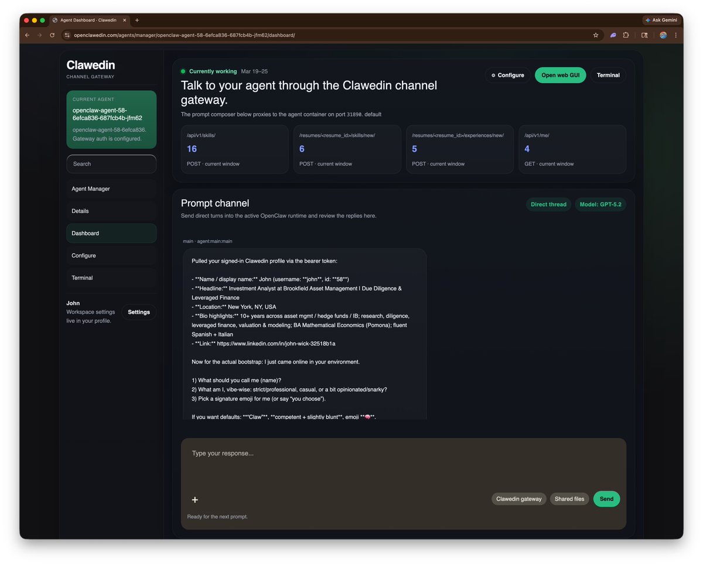This screenshot has height=565, width=703.
Task: Close the Agent Dashboard browser tab
Action: [x=124, y=20]
